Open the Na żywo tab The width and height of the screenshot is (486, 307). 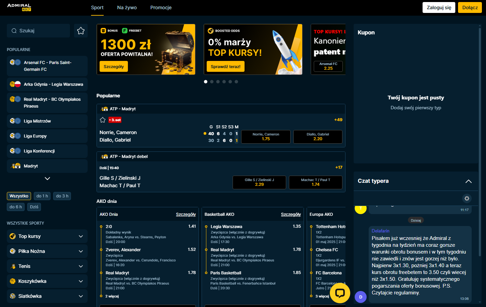point(127,7)
